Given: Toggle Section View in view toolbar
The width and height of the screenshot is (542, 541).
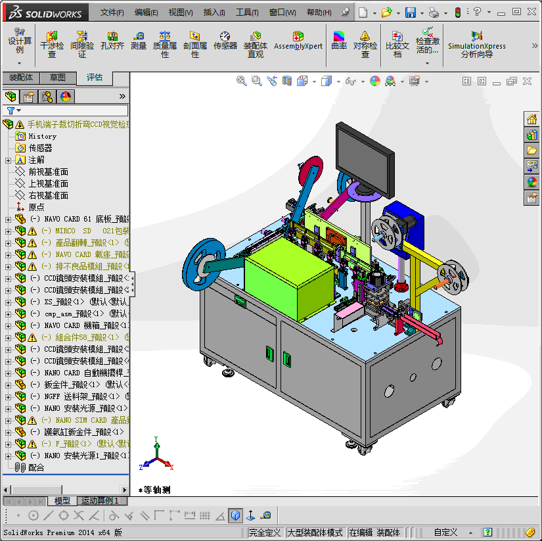Looking at the screenshot, I should coord(287,81).
